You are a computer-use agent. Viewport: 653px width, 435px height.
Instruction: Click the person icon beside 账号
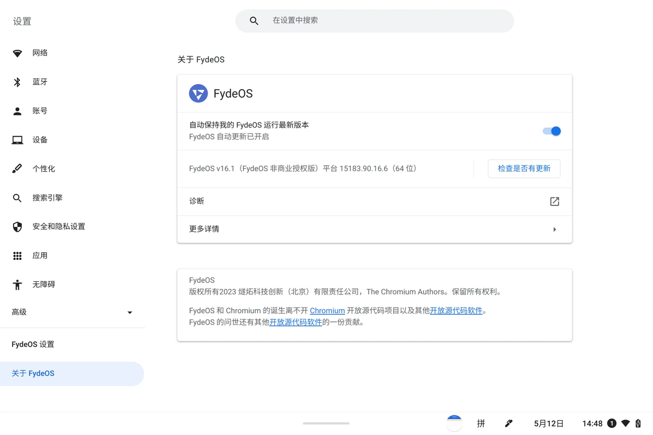(17, 111)
